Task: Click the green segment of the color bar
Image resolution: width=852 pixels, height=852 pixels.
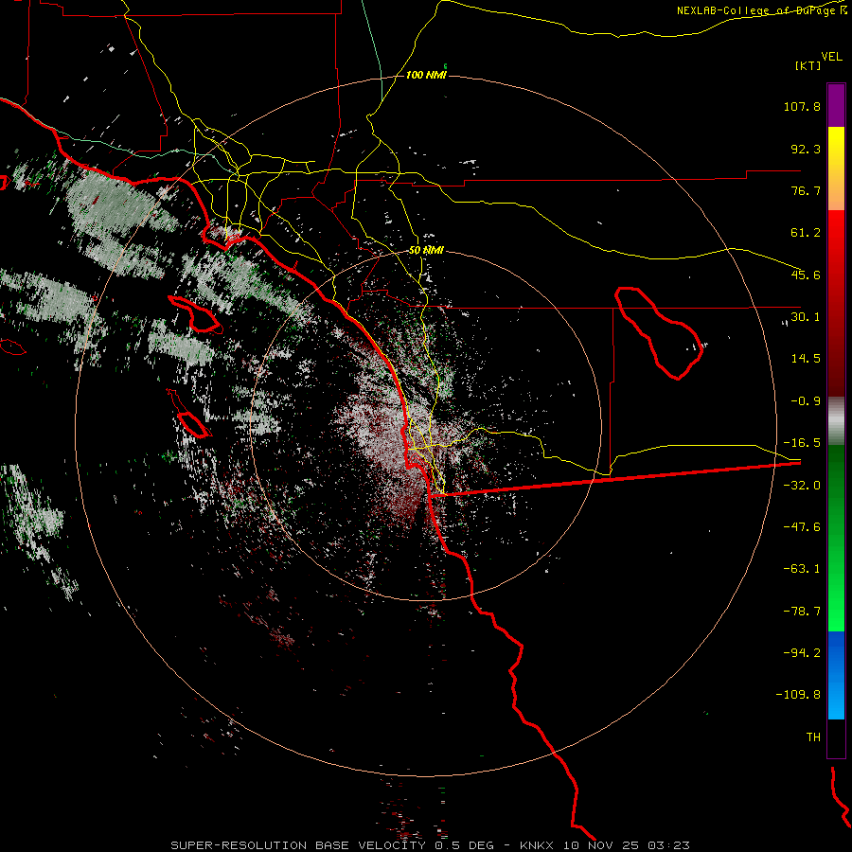Action: (836, 538)
